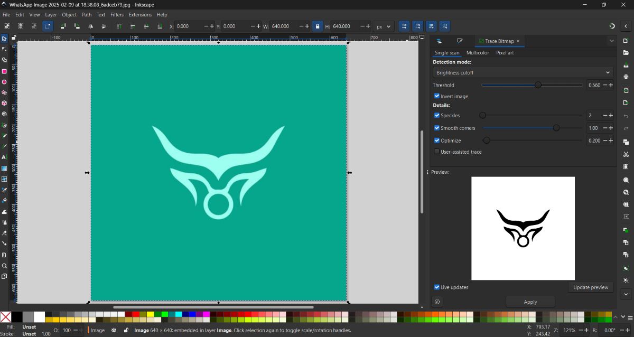Open the Path menu
Screen dimensions: 634x337
pyautogui.click(x=87, y=15)
